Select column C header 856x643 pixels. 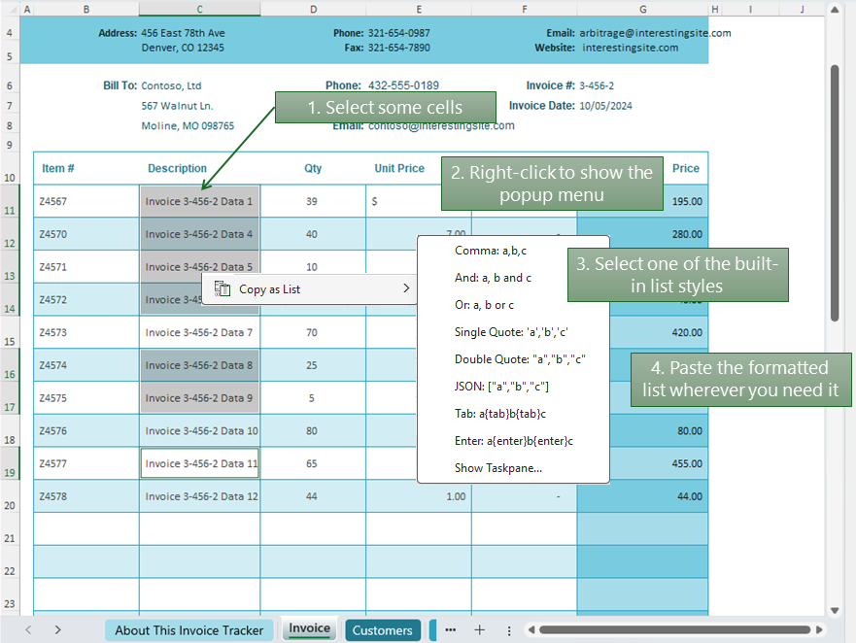pyautogui.click(x=199, y=9)
